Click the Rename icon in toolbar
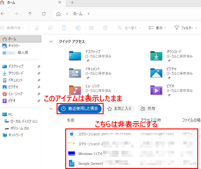 click(78, 28)
